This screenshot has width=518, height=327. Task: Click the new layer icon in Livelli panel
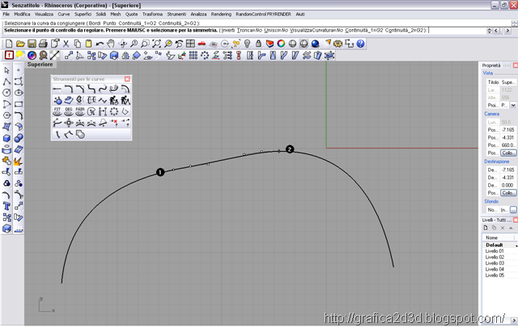487,228
